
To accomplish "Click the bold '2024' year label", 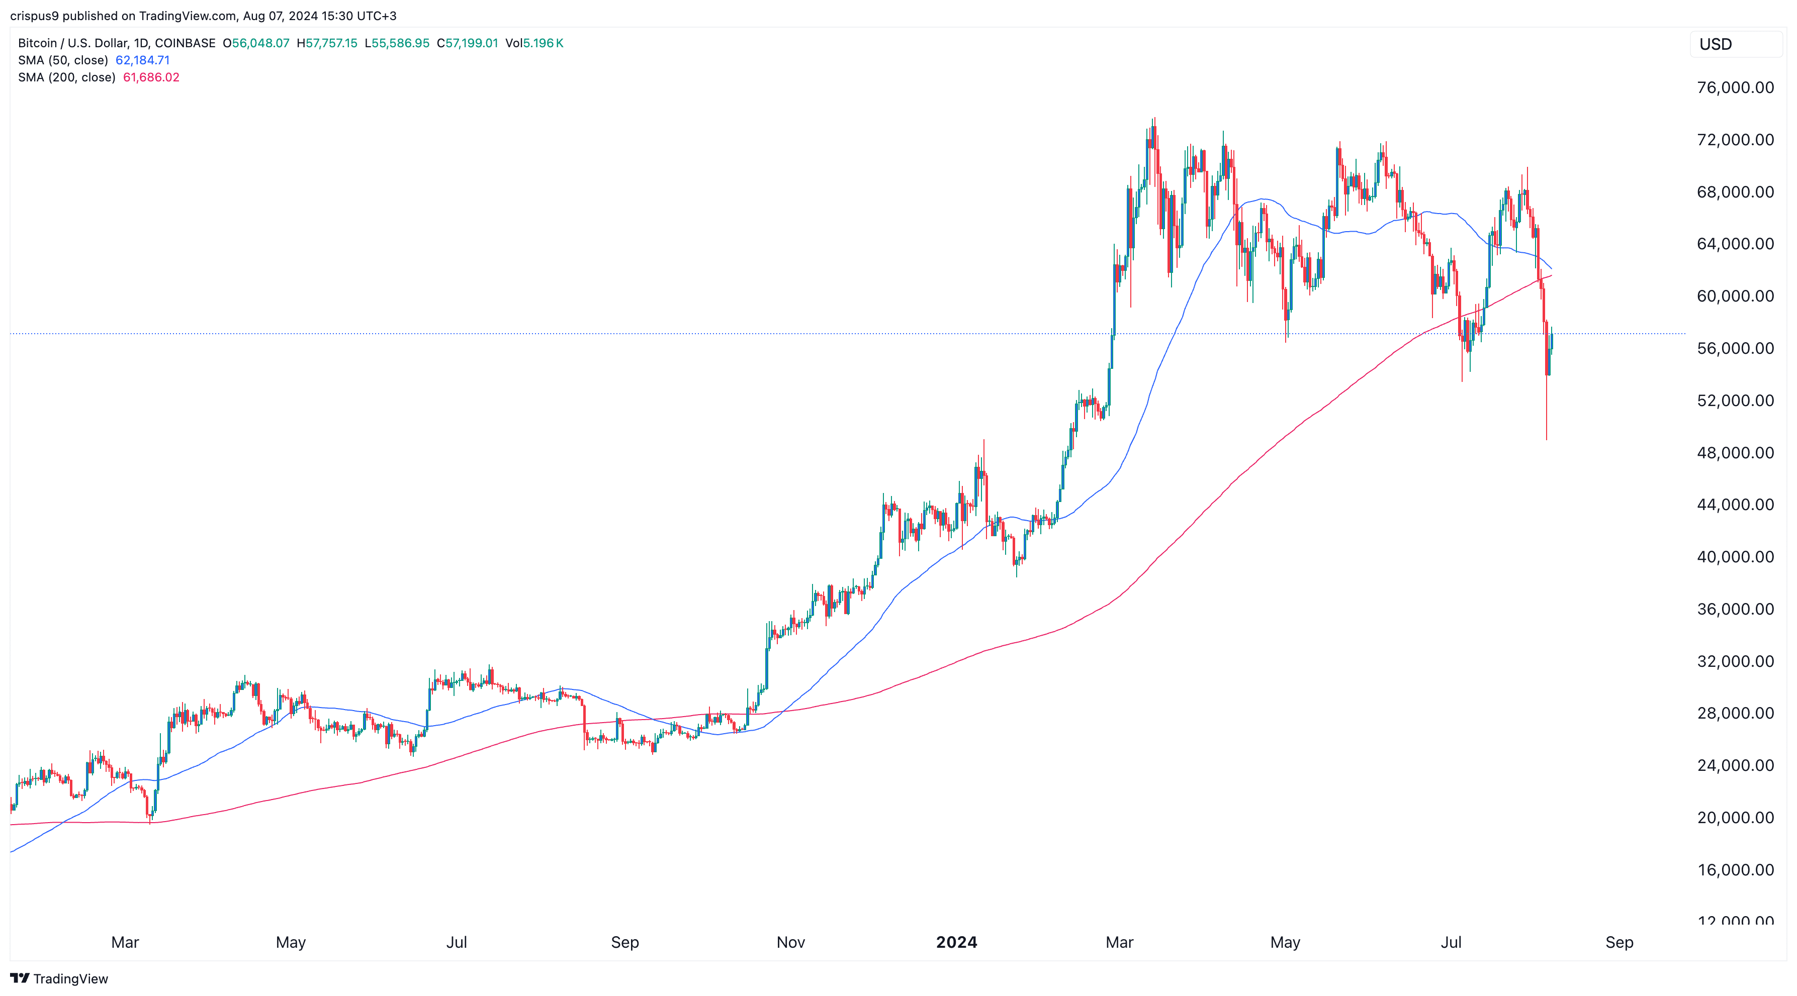I will coord(956,942).
